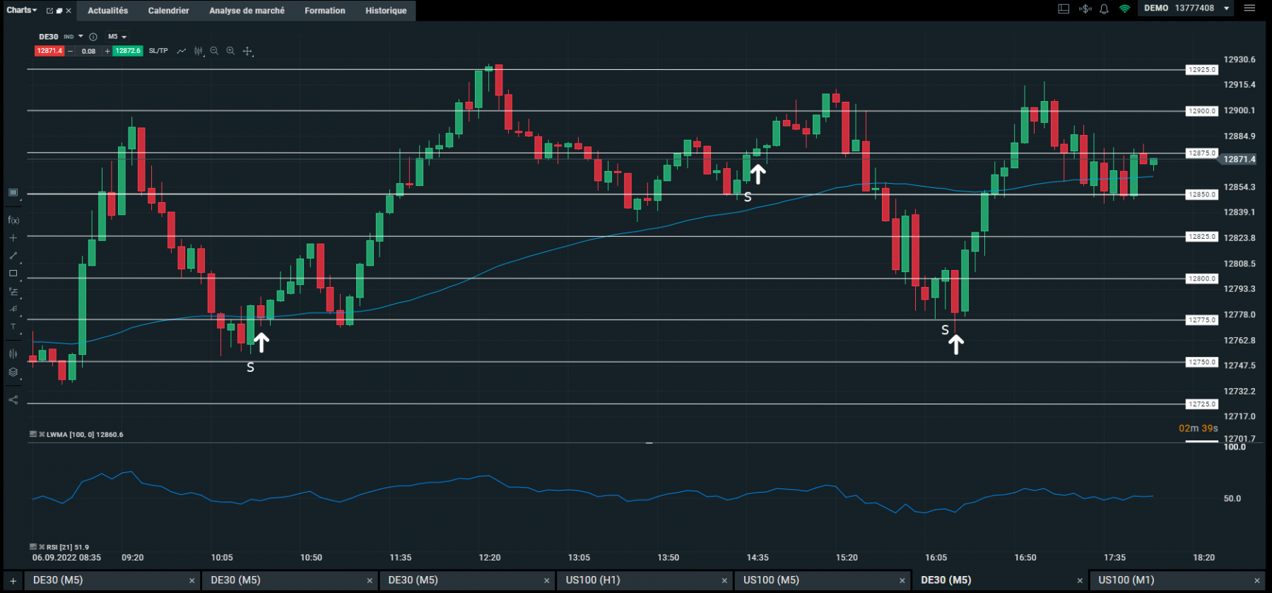The height and width of the screenshot is (593, 1272).
Task: Open the f(x) indicators tool
Action: tap(13, 221)
